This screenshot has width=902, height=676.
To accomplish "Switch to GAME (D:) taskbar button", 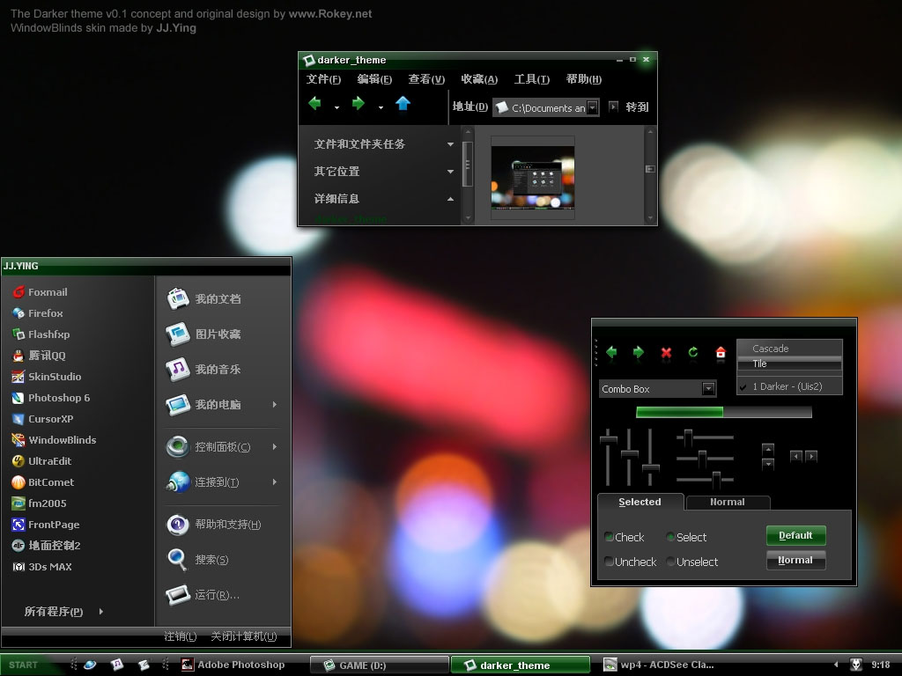I will [379, 665].
